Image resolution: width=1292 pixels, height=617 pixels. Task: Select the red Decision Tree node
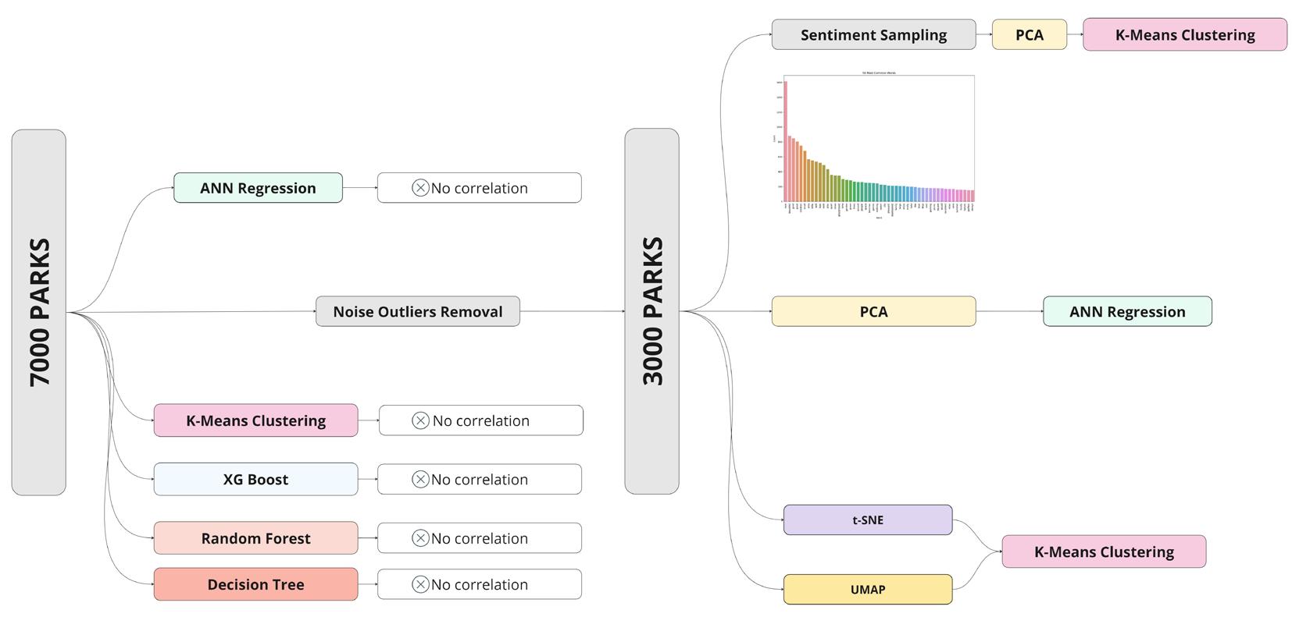[255, 584]
